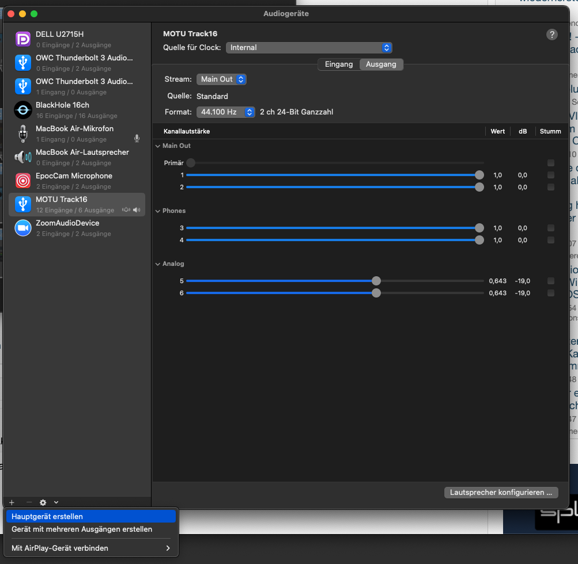Click the MOTU Track16 USB icon
Viewport: 578px width, 564px height.
pyautogui.click(x=23, y=204)
